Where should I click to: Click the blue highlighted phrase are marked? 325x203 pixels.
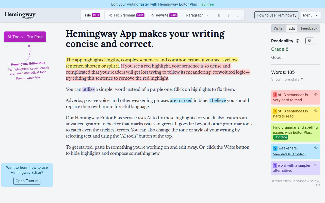(x=181, y=100)
